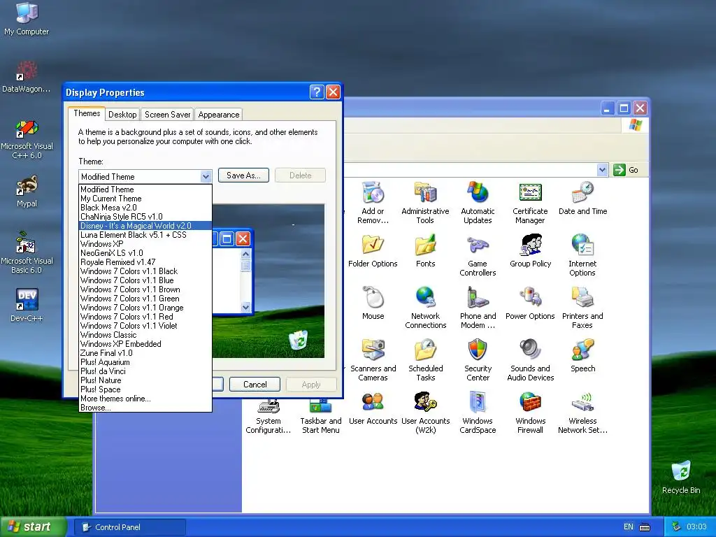Viewport: 716px width, 537px height.
Task: Open Mouse settings icon
Action: click(373, 303)
